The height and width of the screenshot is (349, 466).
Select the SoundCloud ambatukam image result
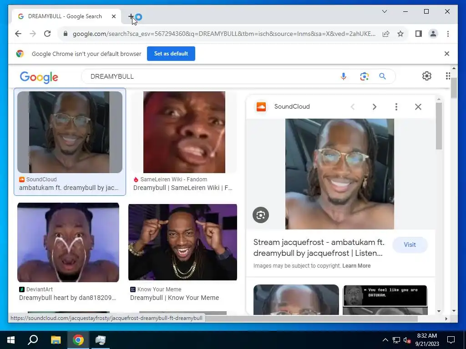(70, 132)
